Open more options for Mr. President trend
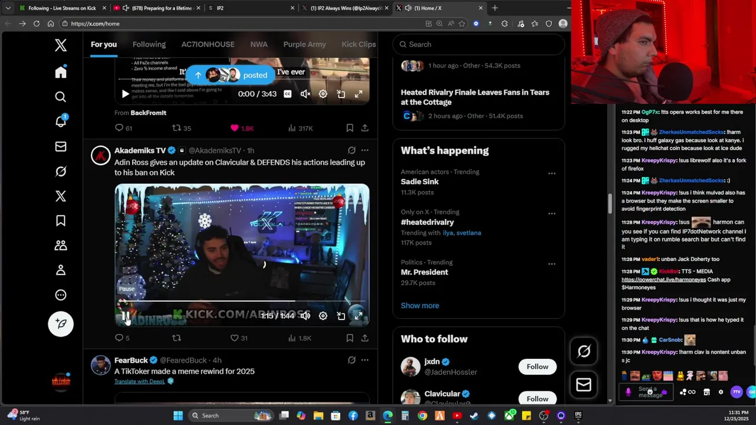The height and width of the screenshot is (425, 756). pyautogui.click(x=552, y=264)
